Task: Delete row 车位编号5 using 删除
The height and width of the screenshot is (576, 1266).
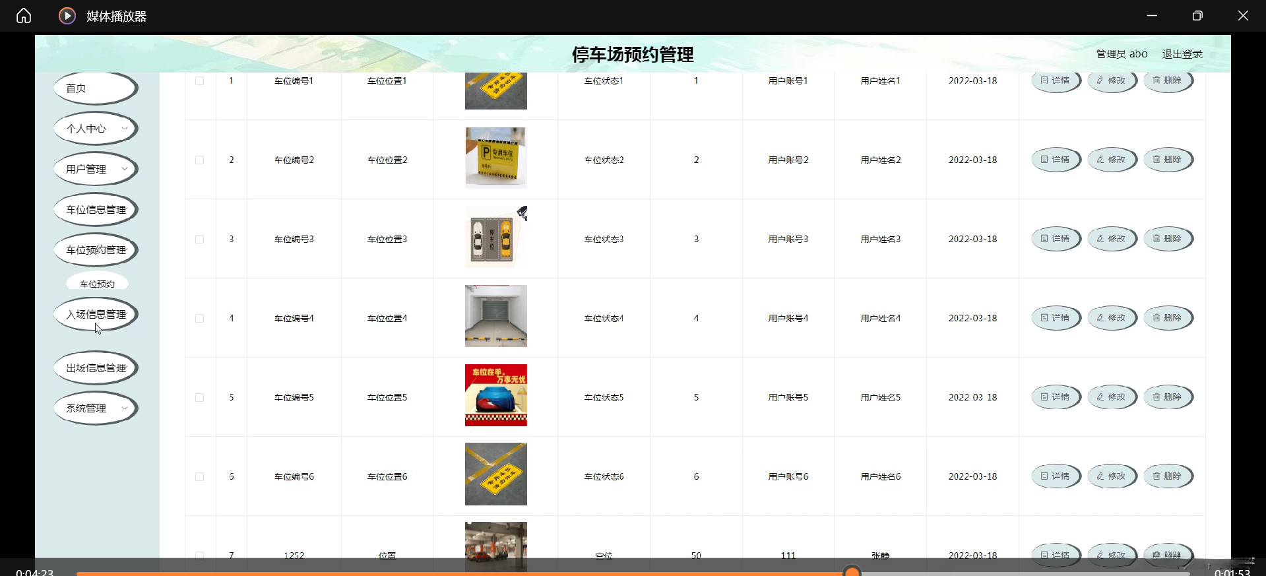Action: click(1168, 397)
